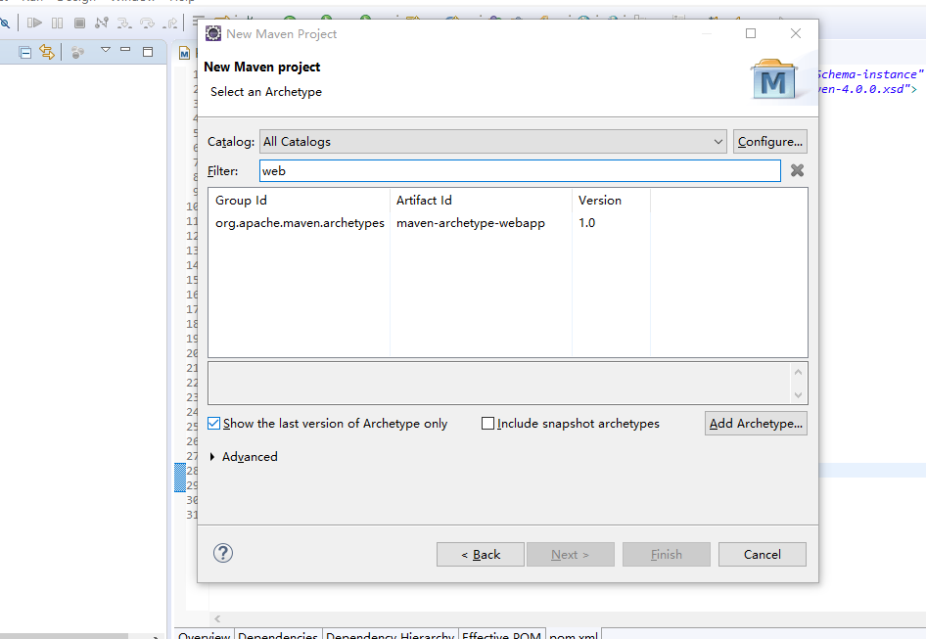Toggle Show the last version of Archetype only

point(213,424)
